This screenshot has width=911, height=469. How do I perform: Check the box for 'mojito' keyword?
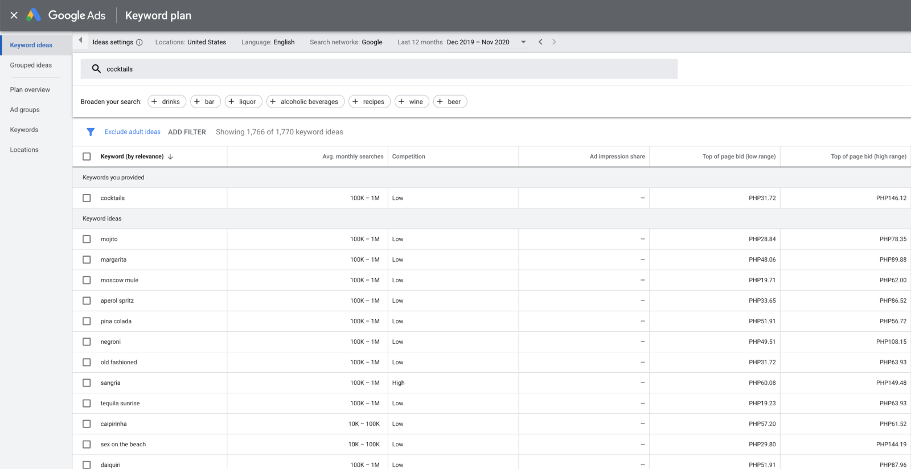tap(87, 239)
